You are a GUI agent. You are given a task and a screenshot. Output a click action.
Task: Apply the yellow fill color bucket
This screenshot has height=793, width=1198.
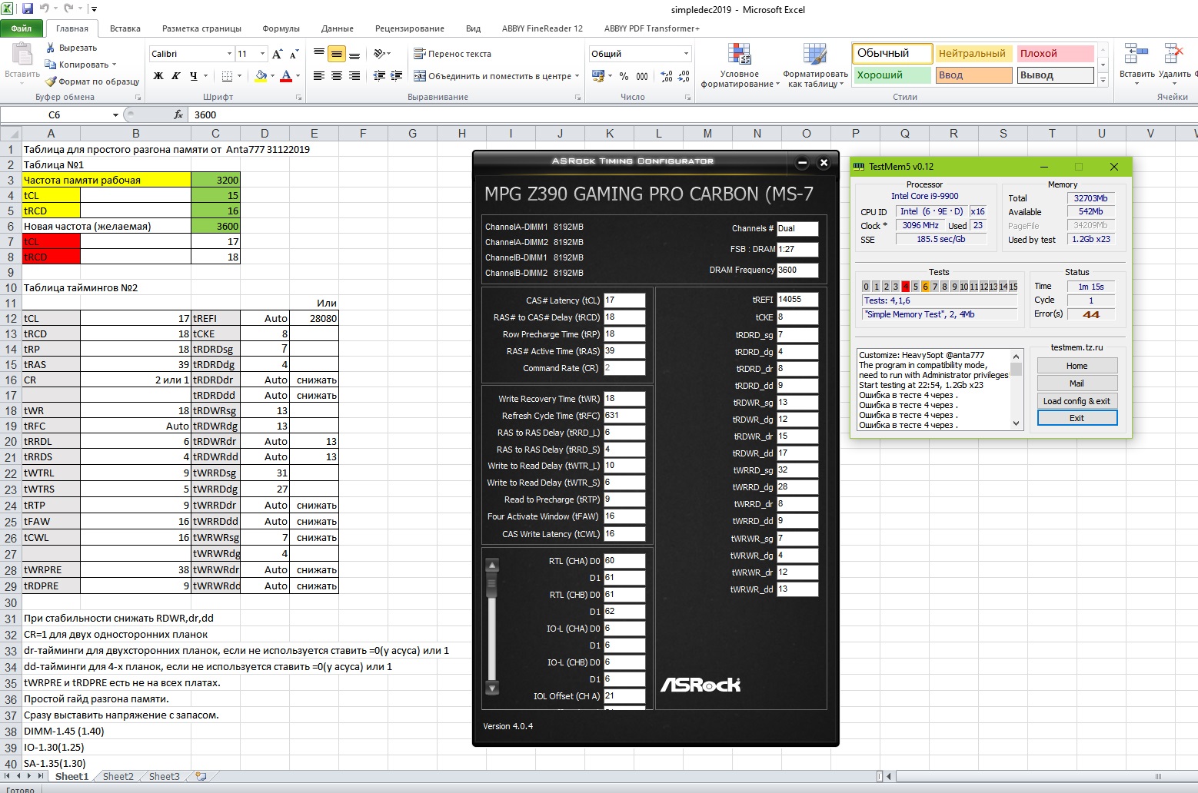pos(261,76)
